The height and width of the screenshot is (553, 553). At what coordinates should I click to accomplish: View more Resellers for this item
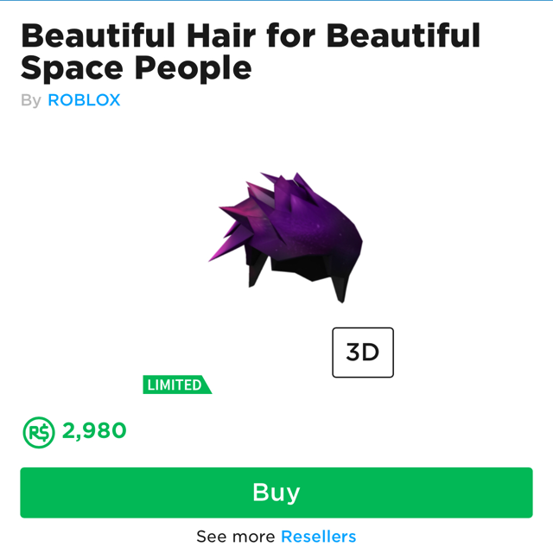(x=319, y=537)
